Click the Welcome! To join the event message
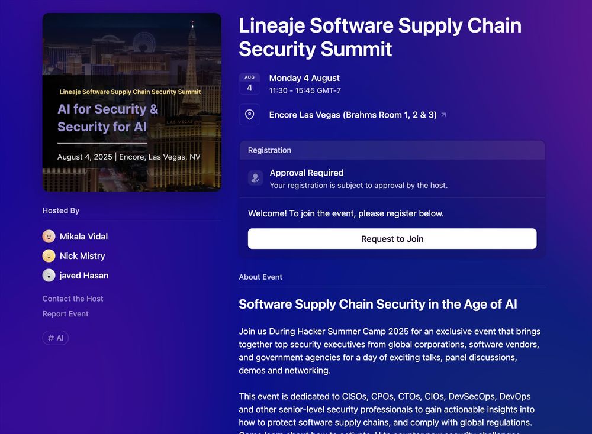Screen dimensions: 592x434 [x=346, y=213]
